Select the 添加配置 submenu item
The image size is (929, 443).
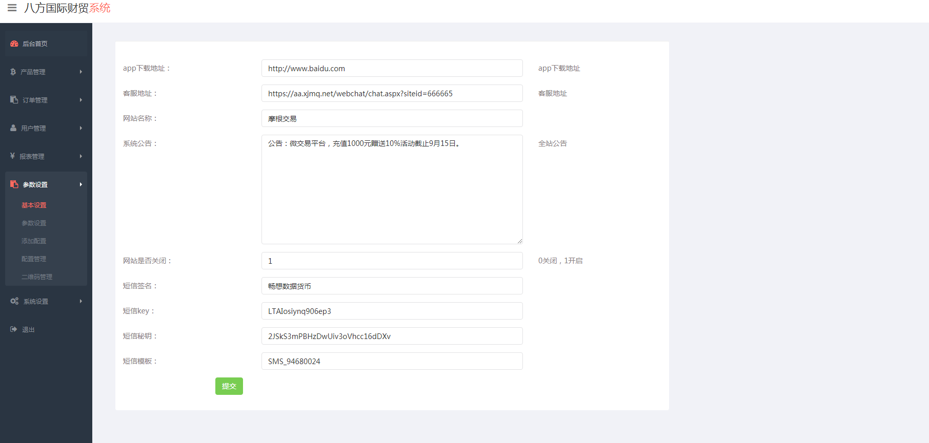coord(34,241)
